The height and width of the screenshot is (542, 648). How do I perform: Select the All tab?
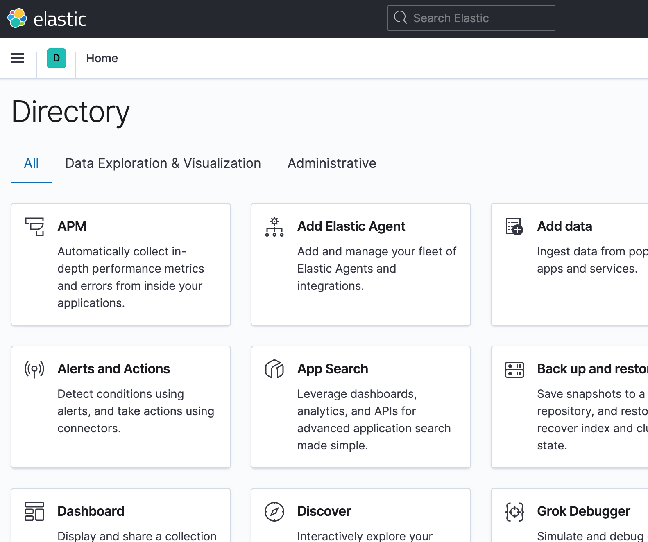click(31, 163)
